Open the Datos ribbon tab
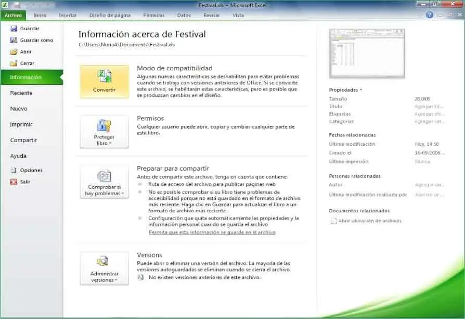The width and height of the screenshot is (465, 319). tap(184, 15)
